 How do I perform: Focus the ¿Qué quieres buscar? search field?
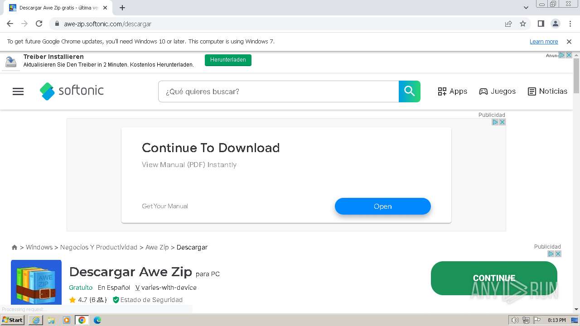[x=278, y=91]
